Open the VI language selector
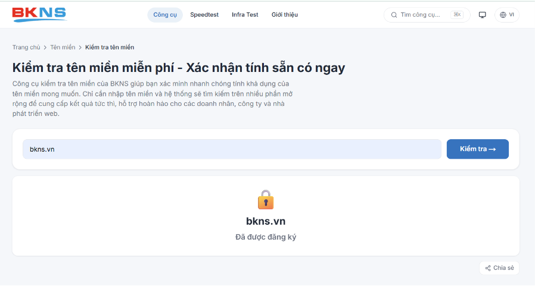 point(506,15)
